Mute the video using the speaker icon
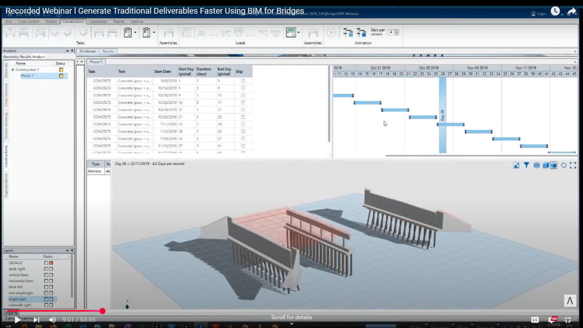 click(52, 320)
